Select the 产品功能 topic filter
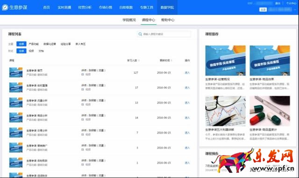 (x=34, y=44)
